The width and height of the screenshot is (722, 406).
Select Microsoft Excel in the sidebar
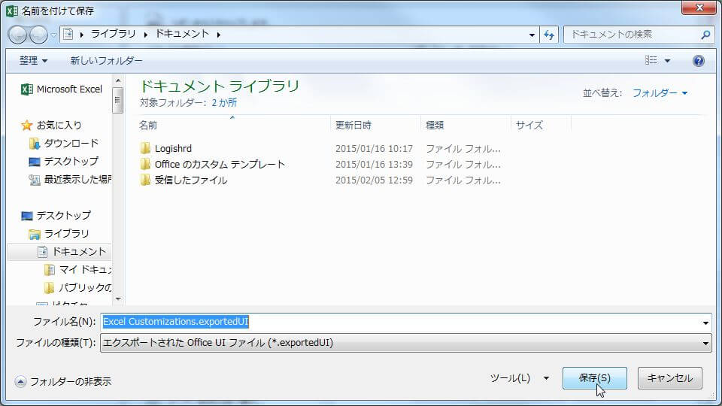pyautogui.click(x=68, y=89)
